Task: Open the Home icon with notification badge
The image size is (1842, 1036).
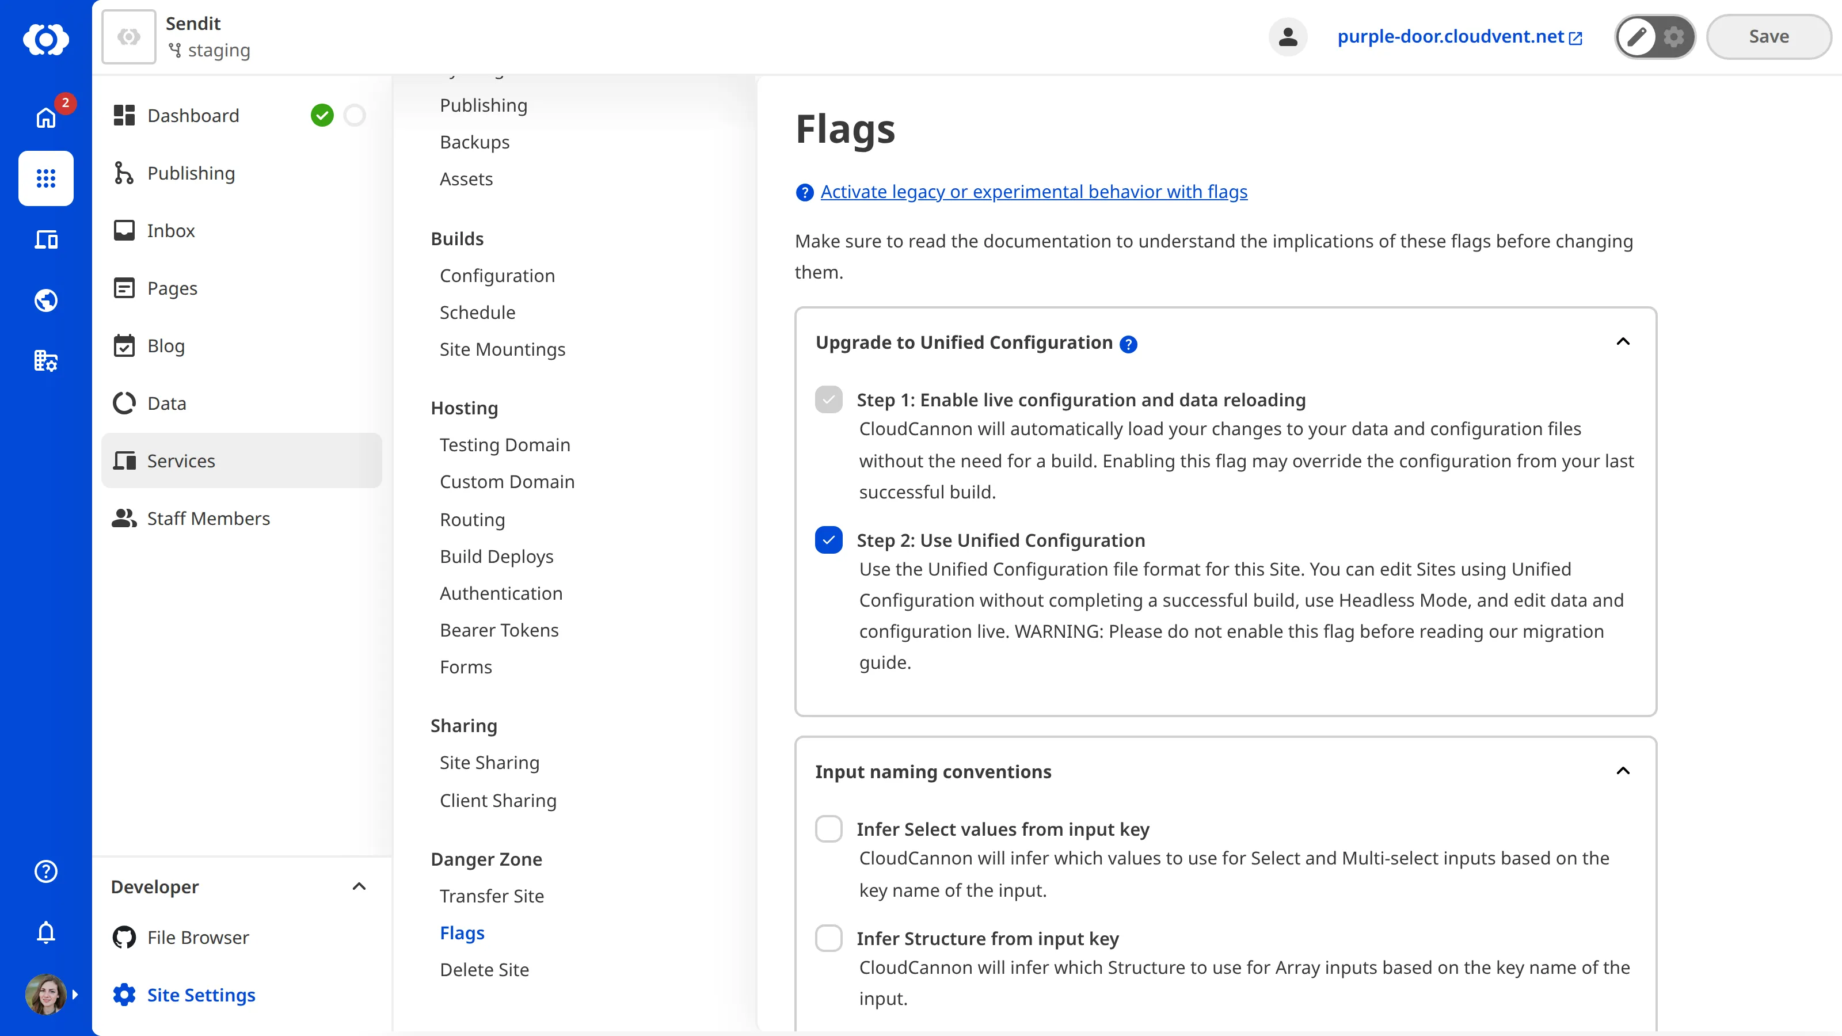Action: (x=46, y=117)
